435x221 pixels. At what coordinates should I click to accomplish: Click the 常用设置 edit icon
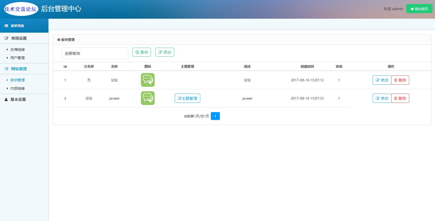(7, 38)
